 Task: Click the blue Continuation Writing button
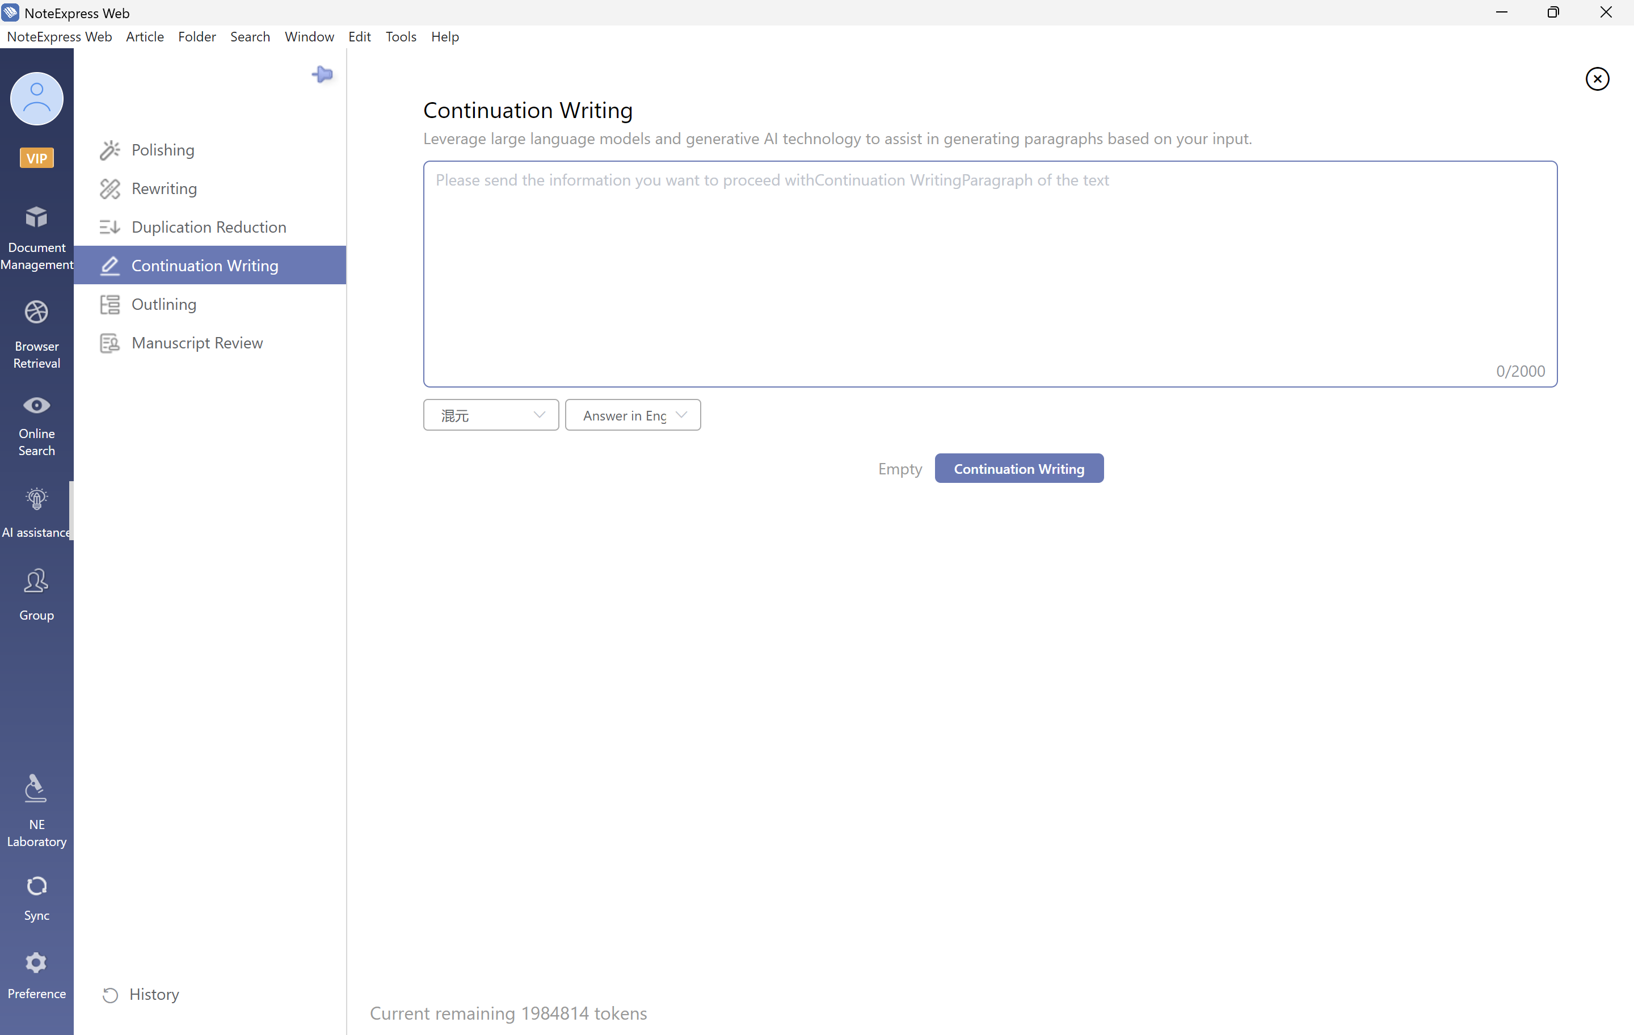click(1019, 469)
